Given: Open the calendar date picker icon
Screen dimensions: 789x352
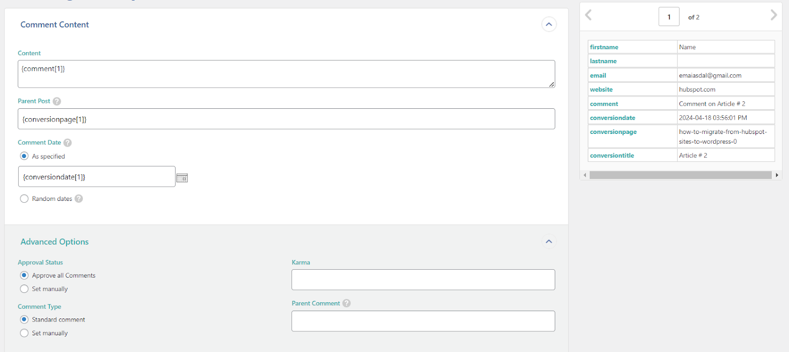Looking at the screenshot, I should click(182, 178).
